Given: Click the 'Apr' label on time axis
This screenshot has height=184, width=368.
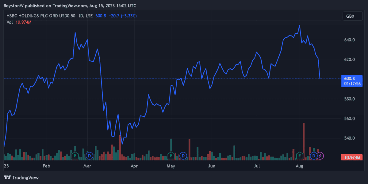Looking at the screenshot, I should tap(134, 166).
